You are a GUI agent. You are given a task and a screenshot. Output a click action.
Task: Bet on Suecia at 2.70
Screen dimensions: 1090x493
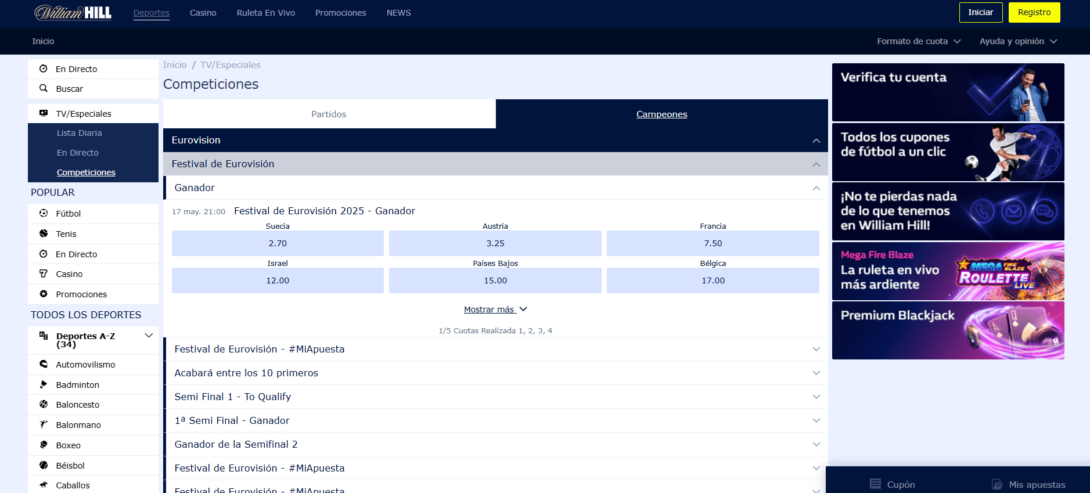[278, 243]
